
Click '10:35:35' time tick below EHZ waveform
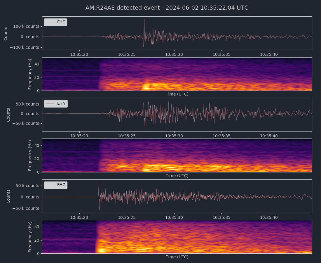[221, 217]
